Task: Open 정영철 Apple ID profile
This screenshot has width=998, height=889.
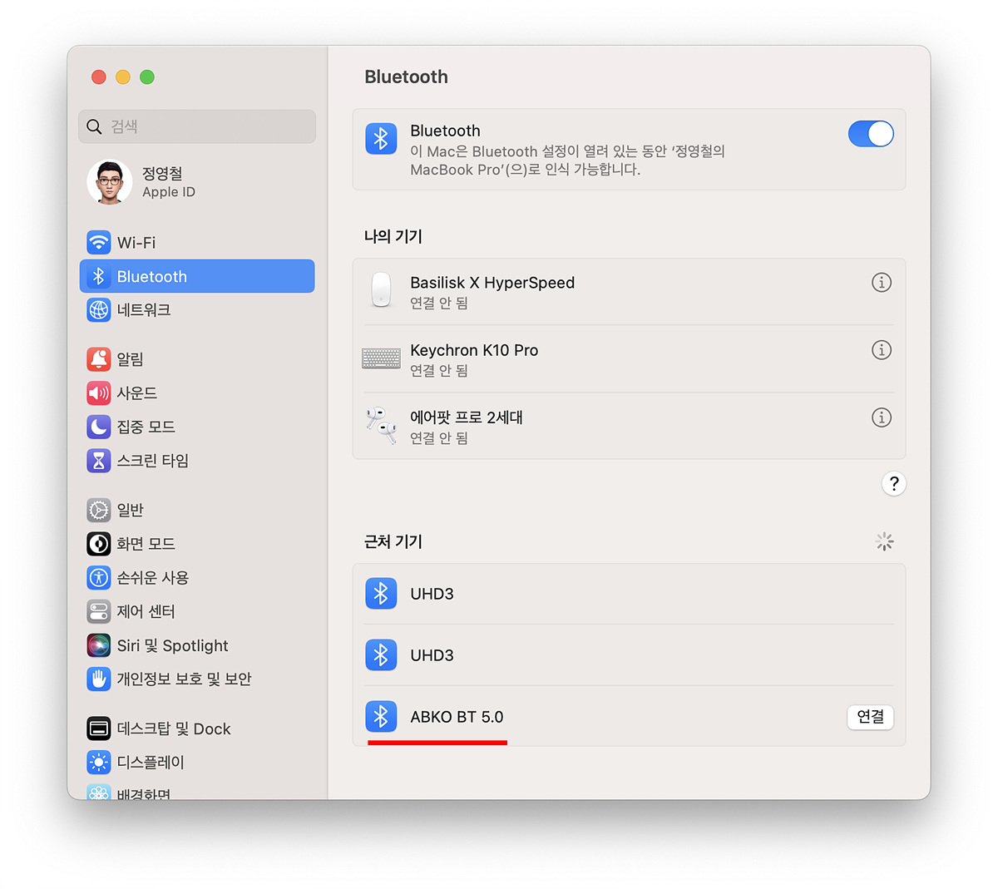Action: pos(197,182)
